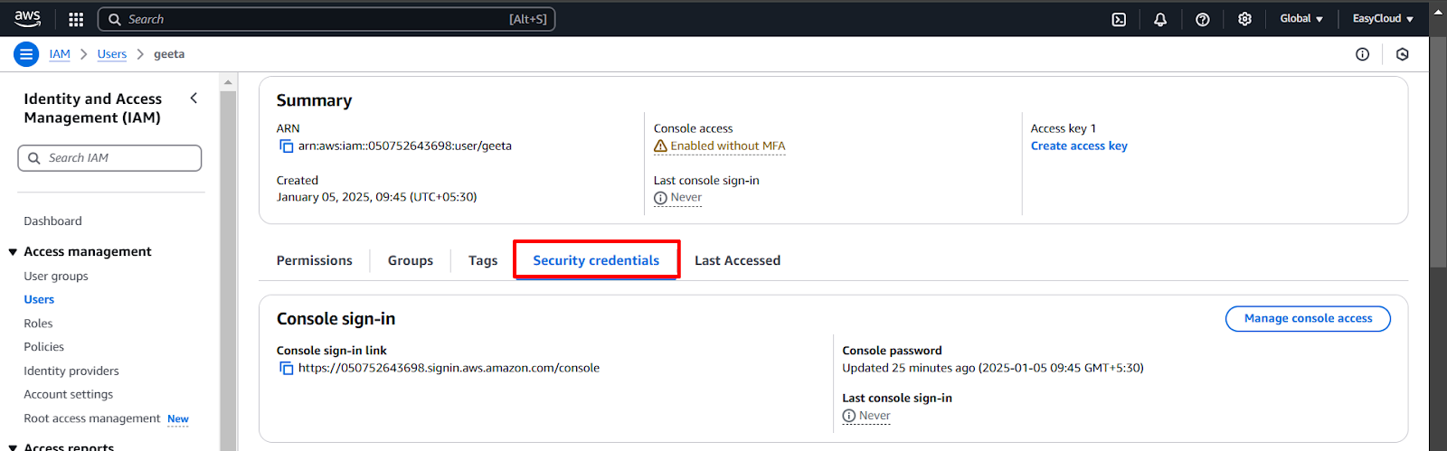This screenshot has height=451, width=1447.
Task: Open User groups in the sidebar
Action: pos(56,276)
